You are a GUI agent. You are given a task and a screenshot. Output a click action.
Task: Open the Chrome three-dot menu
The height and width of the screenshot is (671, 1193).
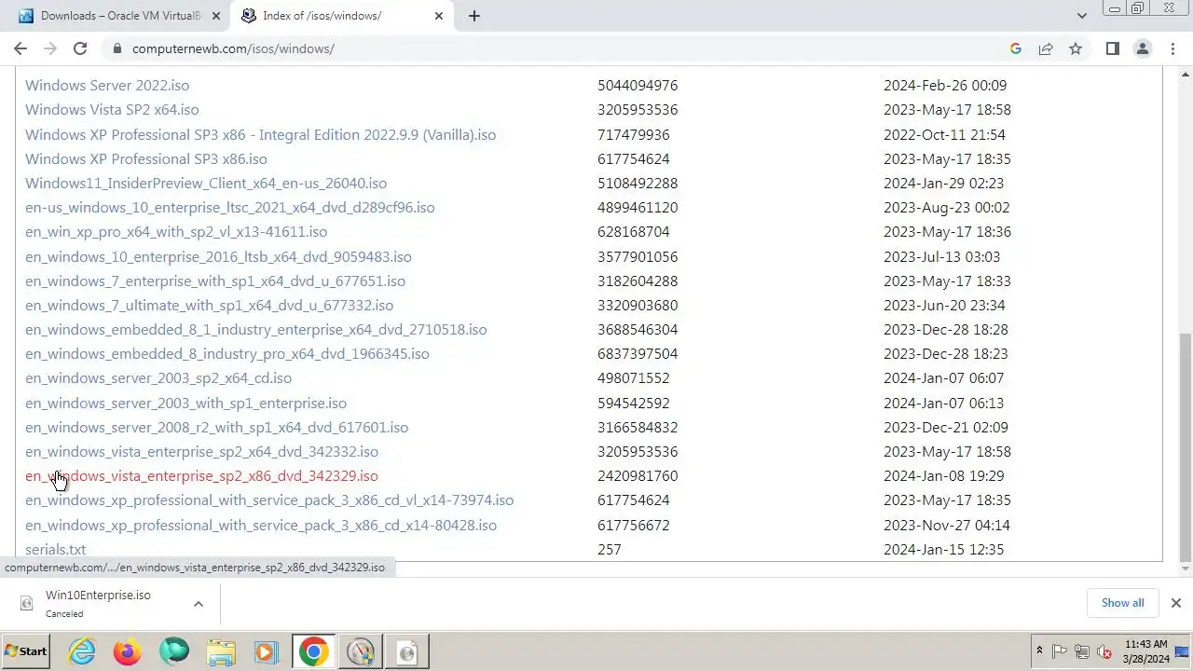coord(1172,48)
